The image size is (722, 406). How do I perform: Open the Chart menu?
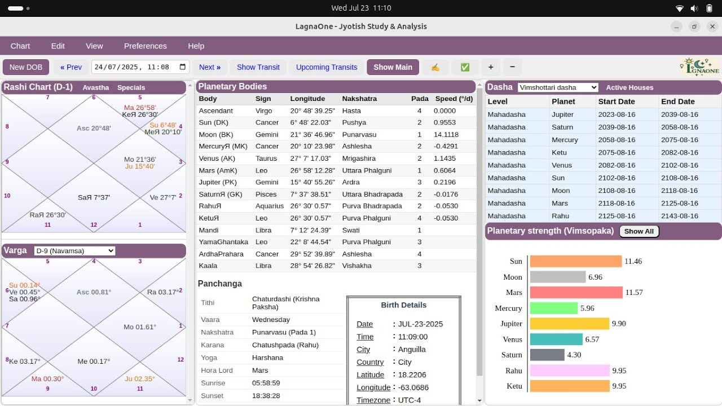point(20,46)
